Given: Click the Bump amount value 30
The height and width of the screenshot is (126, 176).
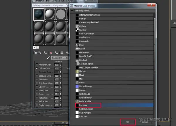Looking at the screenshot, I should click(57, 94).
